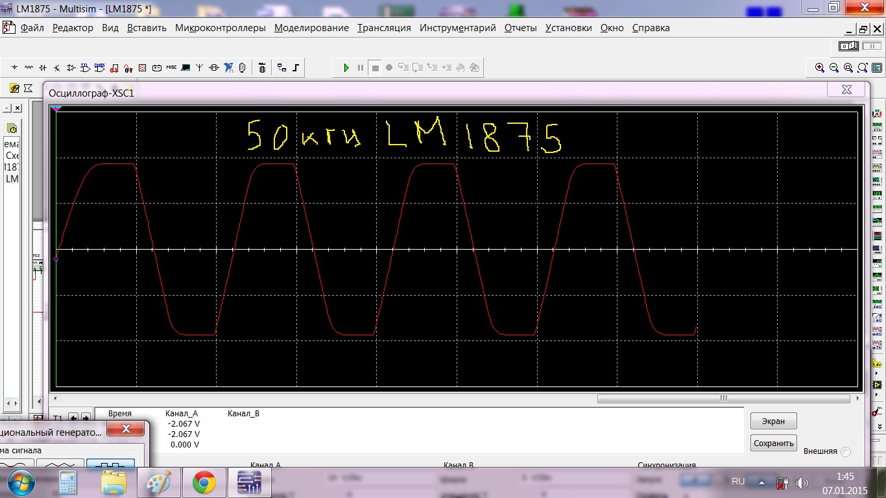Click the Экран button on oscilloscope

[x=774, y=421]
